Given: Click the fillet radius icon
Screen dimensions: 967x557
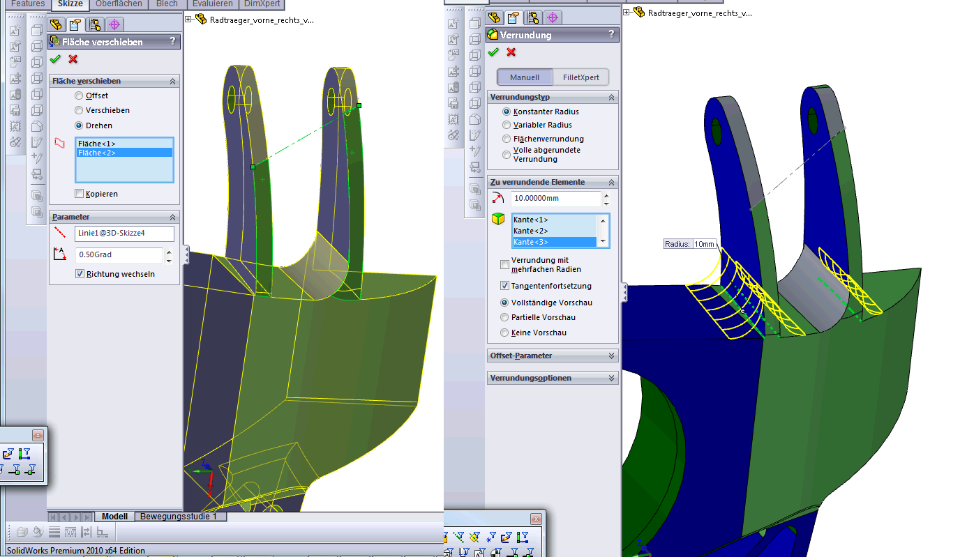Looking at the screenshot, I should (497, 199).
